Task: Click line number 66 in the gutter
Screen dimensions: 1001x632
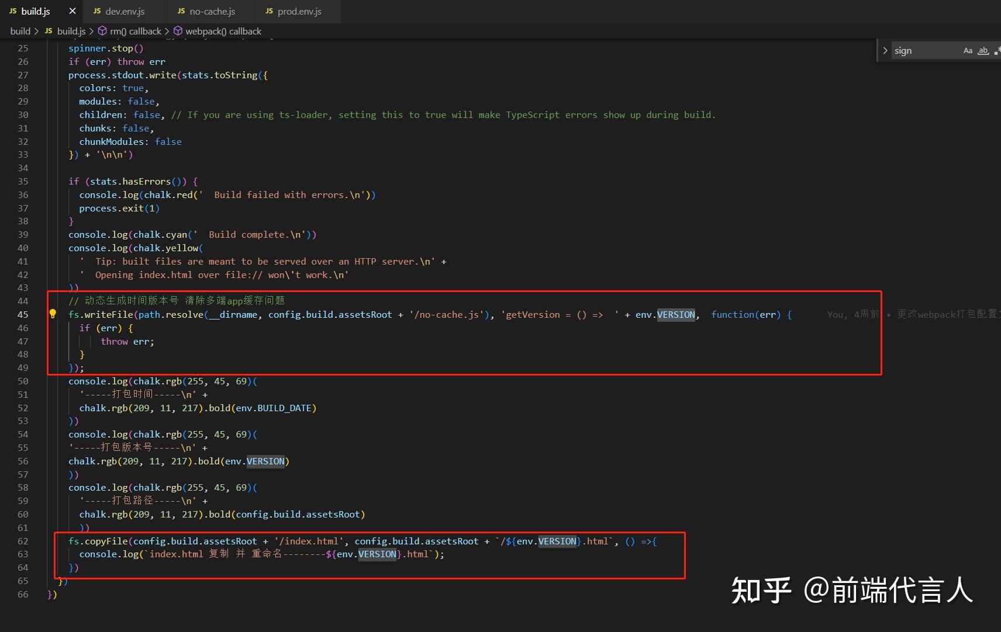Action: tap(23, 594)
